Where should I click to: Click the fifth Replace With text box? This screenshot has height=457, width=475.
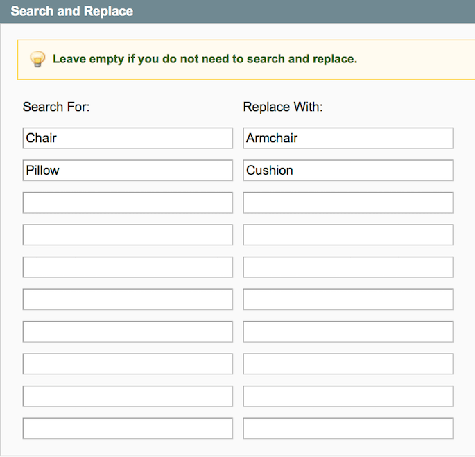pyautogui.click(x=348, y=267)
